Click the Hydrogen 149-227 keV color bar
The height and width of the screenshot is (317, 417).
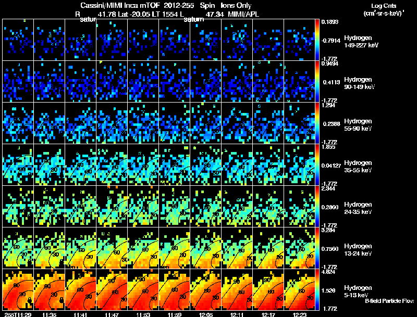pyautogui.click(x=317, y=40)
